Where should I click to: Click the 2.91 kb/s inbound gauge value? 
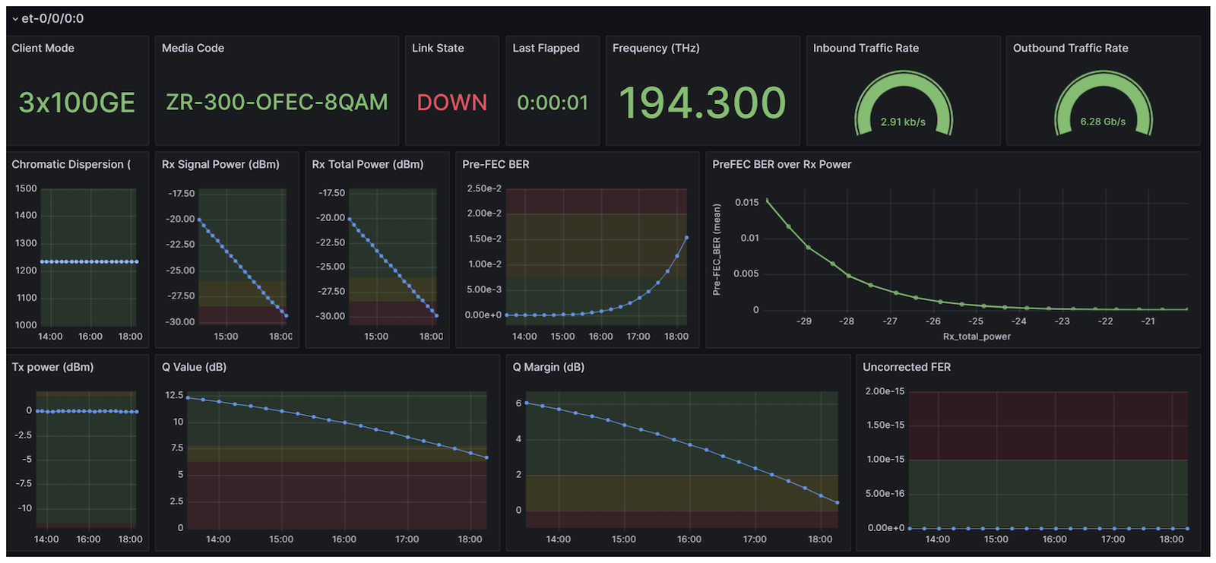click(x=903, y=122)
